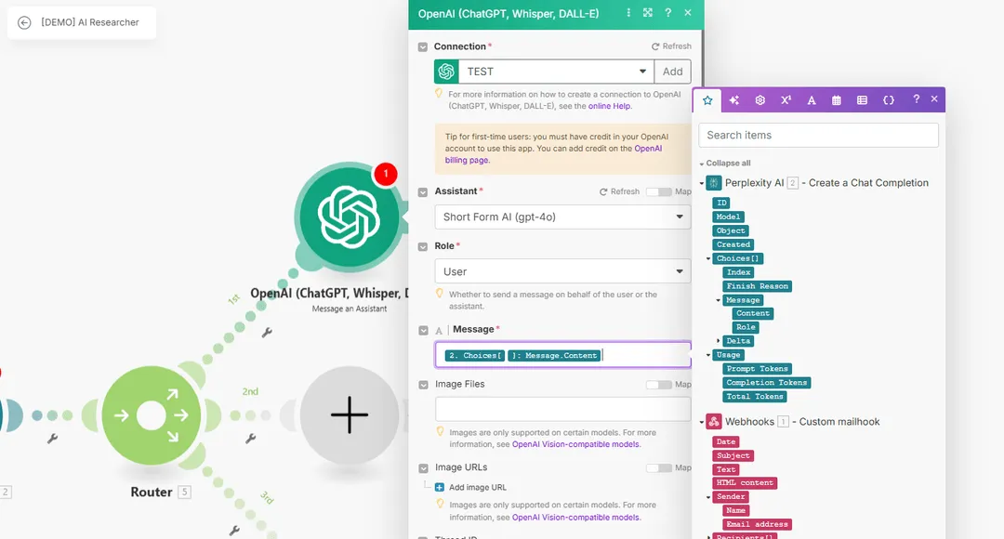Click the Perplexity AI module icon in the list
The height and width of the screenshot is (539, 1004).
coord(713,183)
